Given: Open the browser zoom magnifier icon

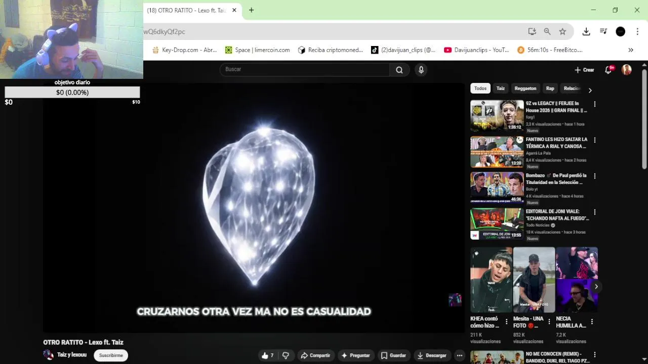Looking at the screenshot, I should 547,31.
